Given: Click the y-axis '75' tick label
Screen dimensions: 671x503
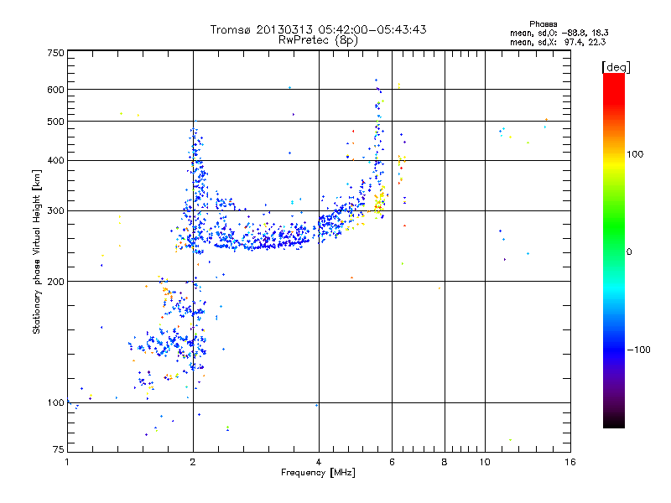Looking at the screenshot, I should click(x=59, y=449).
